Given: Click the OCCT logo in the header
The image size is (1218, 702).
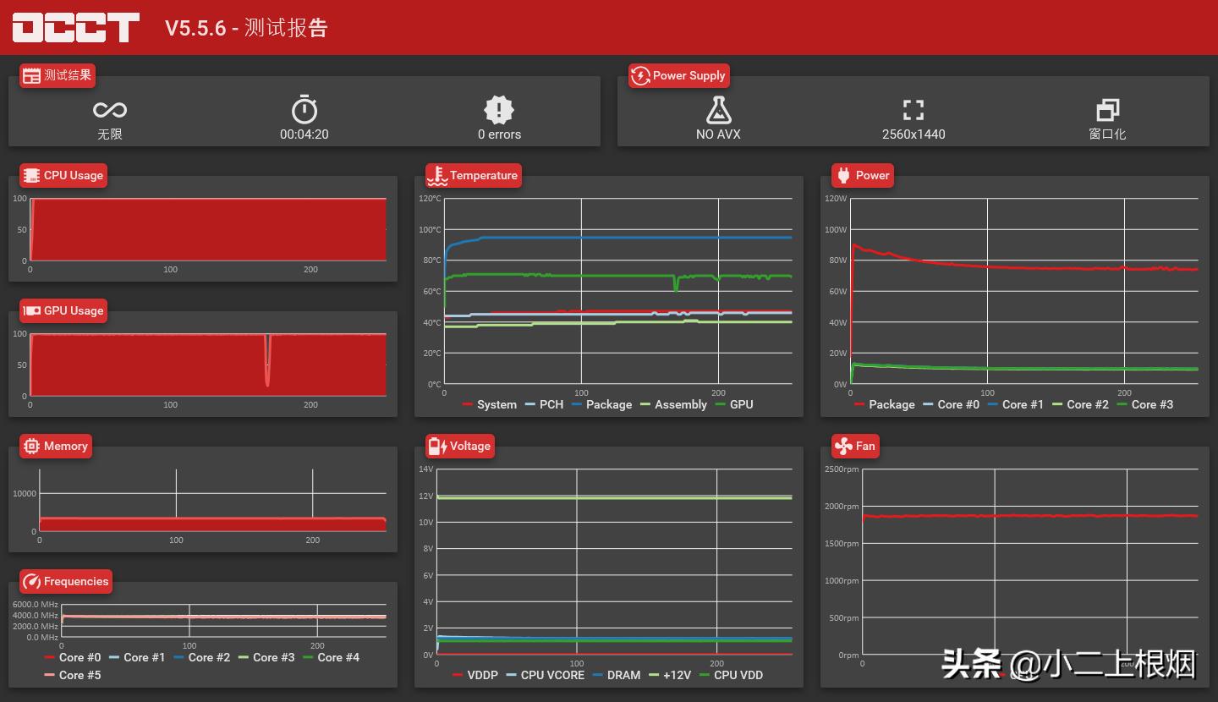Looking at the screenshot, I should (x=74, y=27).
